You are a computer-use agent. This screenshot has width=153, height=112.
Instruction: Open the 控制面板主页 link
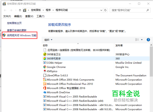tap(14, 23)
